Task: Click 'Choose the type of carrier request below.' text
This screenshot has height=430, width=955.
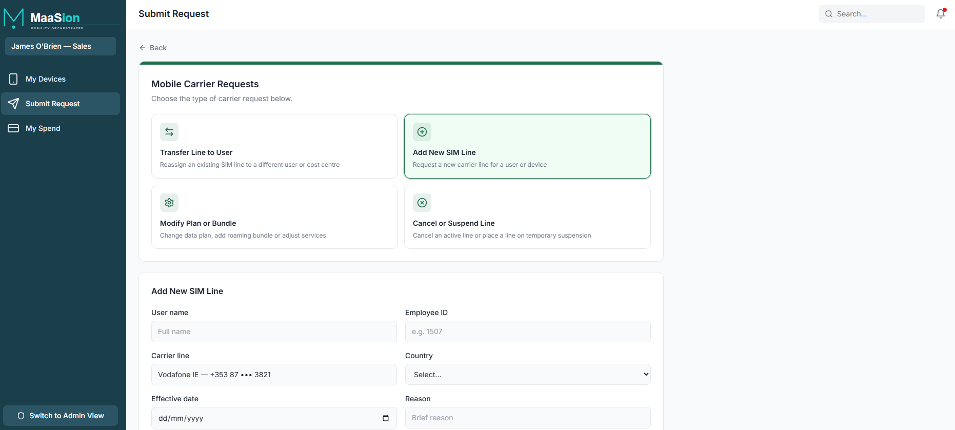Action: 222,99
